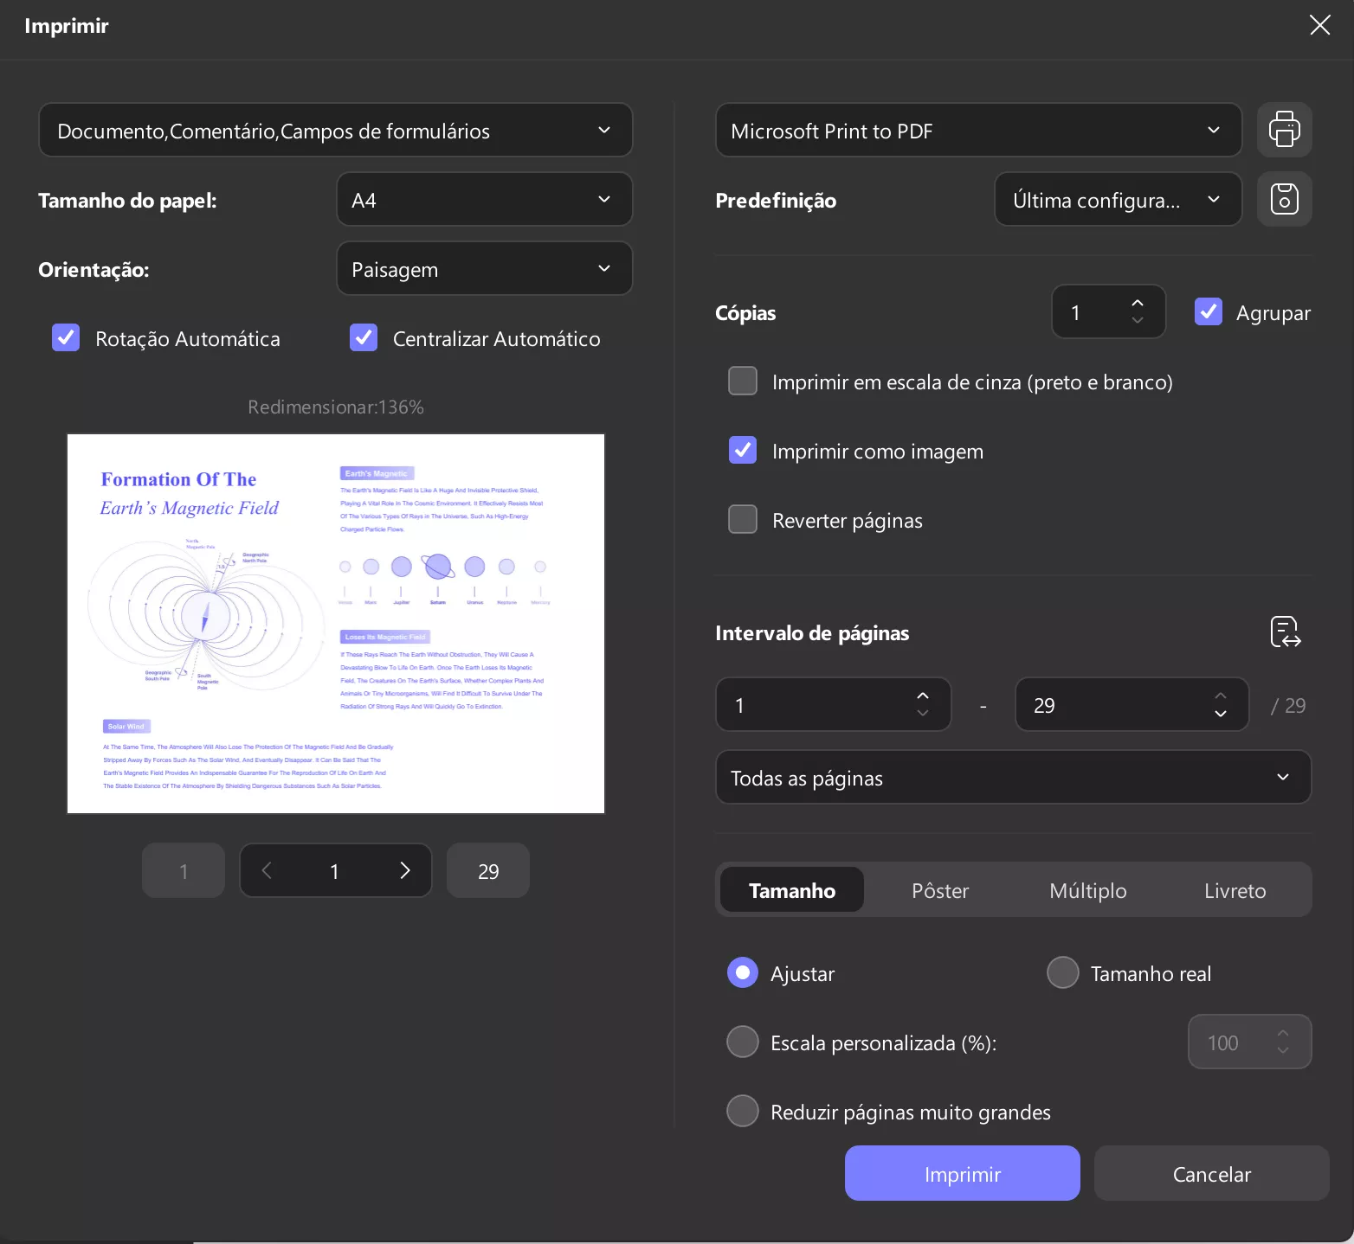Select Reduzir páginas muito grandes option
1354x1244 pixels.
[x=743, y=1111]
